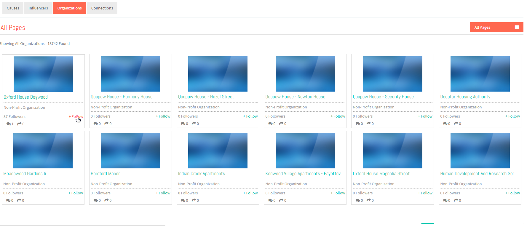Follow Meadowood Gardens Ii
The width and height of the screenshot is (527, 226).
click(76, 193)
